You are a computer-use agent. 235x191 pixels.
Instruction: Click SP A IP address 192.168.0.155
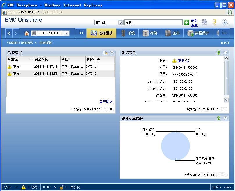point(182,81)
